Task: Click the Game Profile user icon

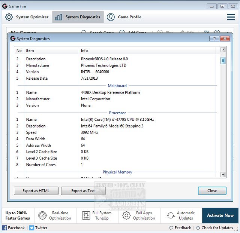Action: 111,17
